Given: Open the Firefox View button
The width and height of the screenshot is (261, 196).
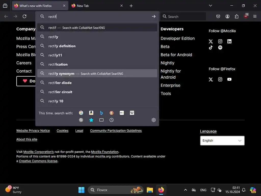Looking at the screenshot, I should (x=5, y=6).
